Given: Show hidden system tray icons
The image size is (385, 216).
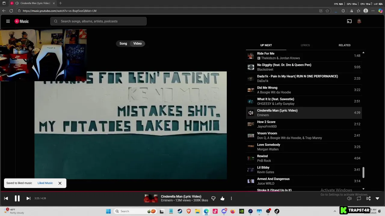Looking at the screenshot, I should coord(335,211).
